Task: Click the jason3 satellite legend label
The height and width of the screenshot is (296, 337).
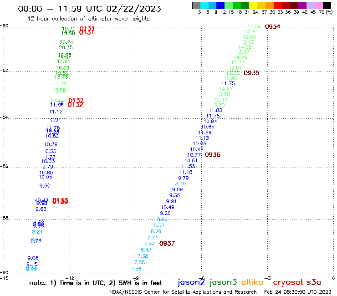Action: [x=223, y=282]
